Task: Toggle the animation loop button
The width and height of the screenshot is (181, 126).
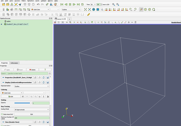Action: coord(83,4)
